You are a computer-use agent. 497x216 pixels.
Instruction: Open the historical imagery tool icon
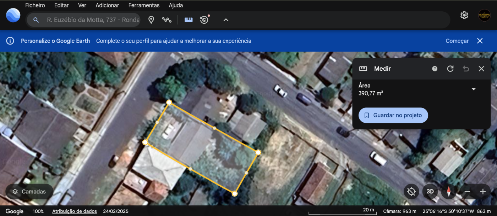[x=204, y=20]
